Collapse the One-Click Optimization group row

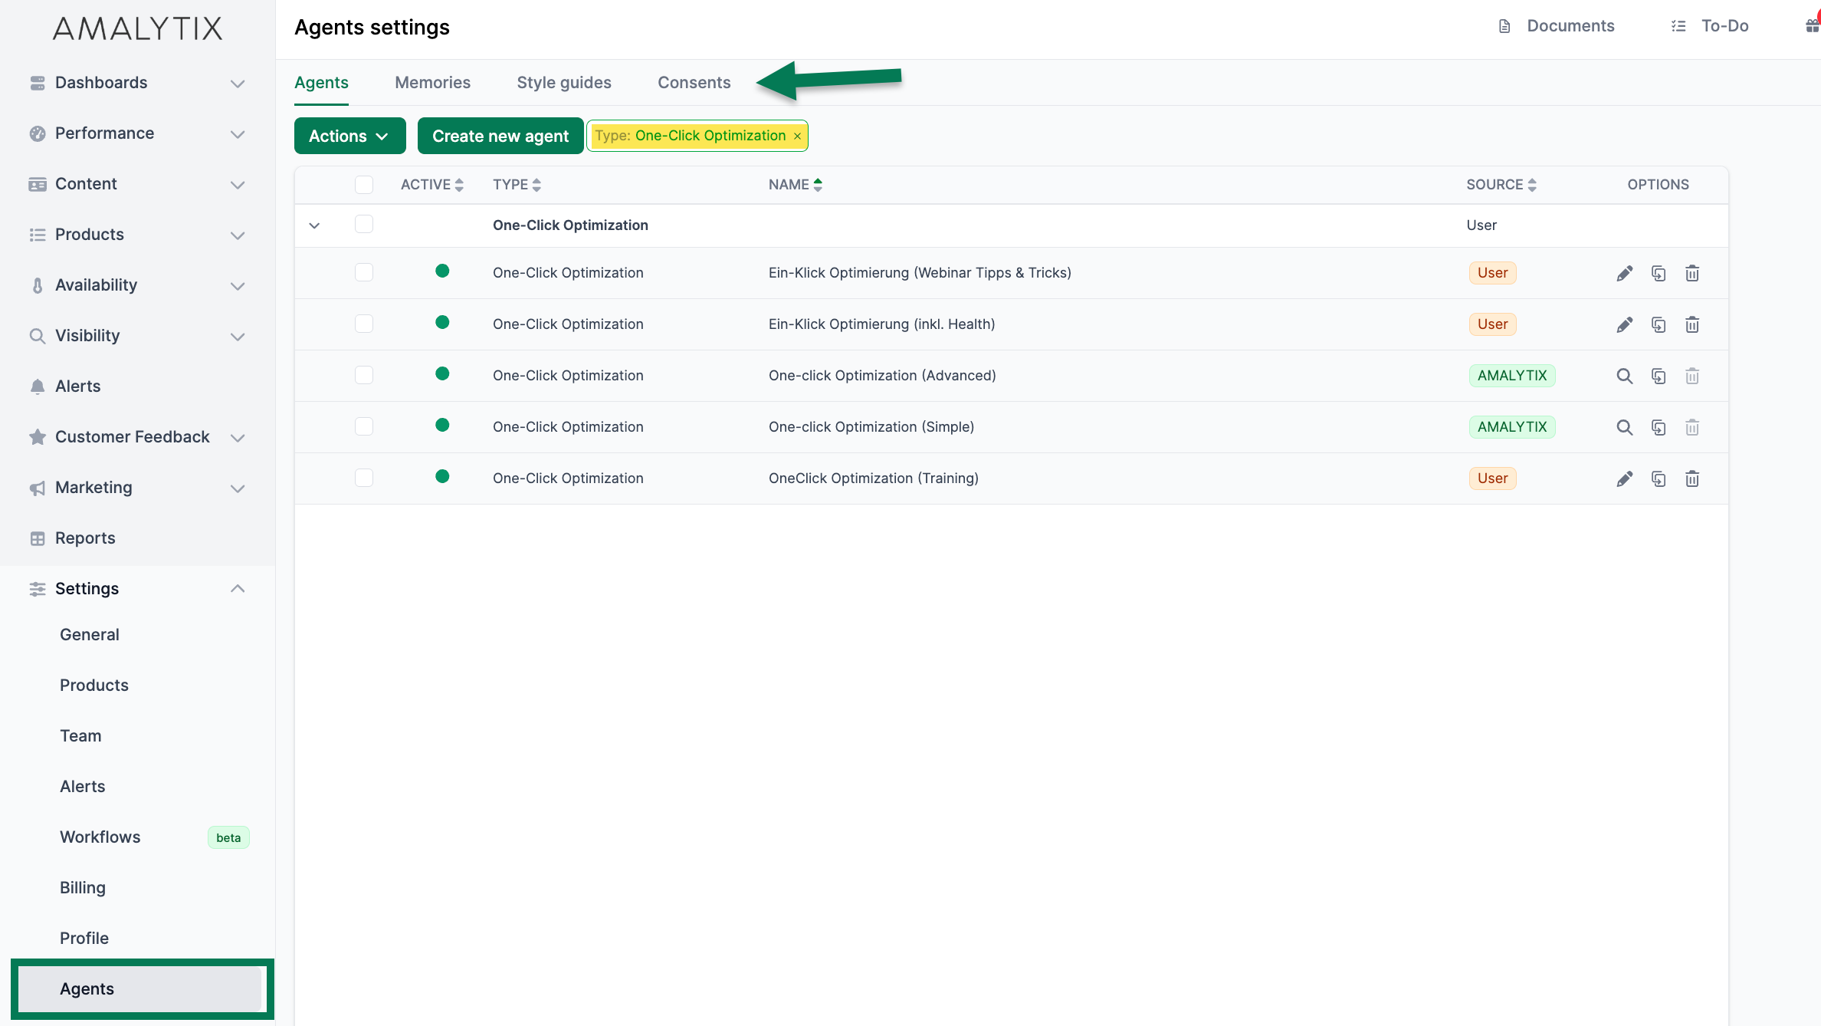pyautogui.click(x=314, y=225)
